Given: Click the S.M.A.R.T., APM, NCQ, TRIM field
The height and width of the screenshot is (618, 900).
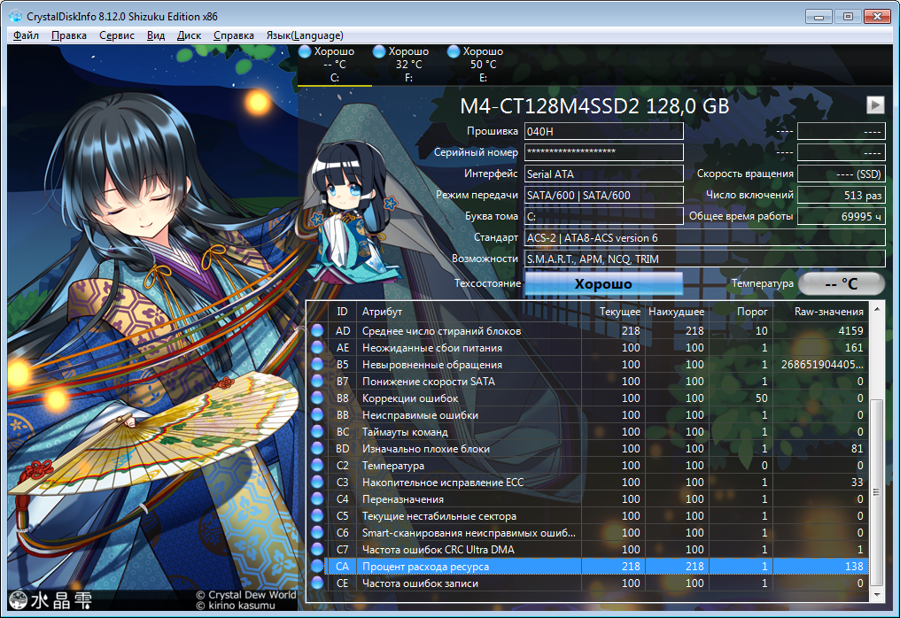Looking at the screenshot, I should (705, 259).
